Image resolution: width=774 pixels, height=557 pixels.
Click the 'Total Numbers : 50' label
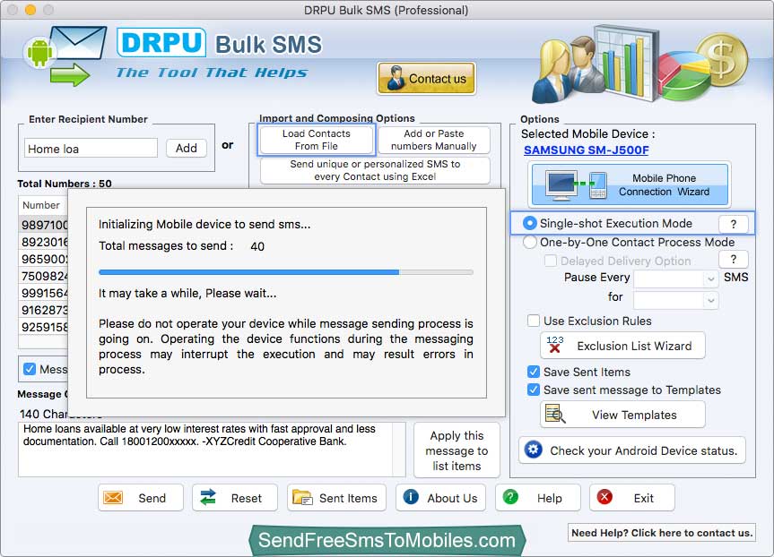(65, 184)
